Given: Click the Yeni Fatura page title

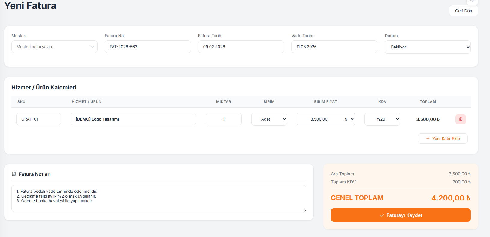Looking at the screenshot, I should tap(30, 6).
